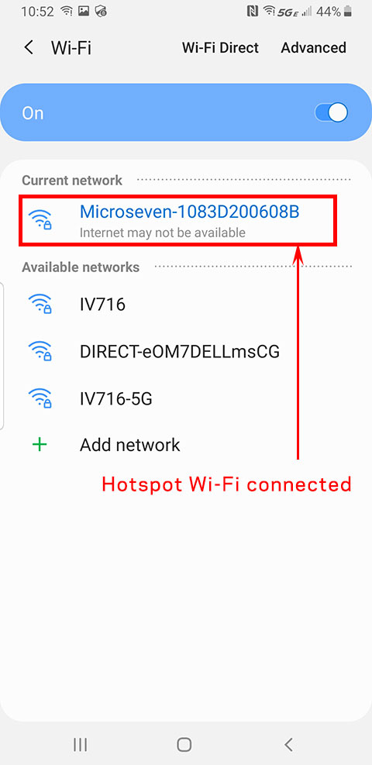
Task: Choose Add network entry
Action: pos(186,445)
